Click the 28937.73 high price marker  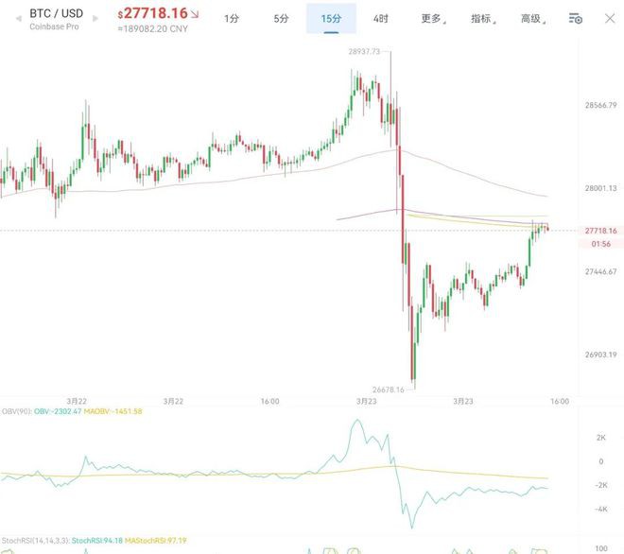(363, 52)
